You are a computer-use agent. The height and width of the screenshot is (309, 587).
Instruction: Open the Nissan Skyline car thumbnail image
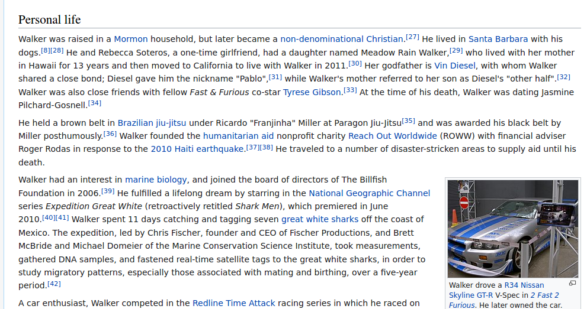pyautogui.click(x=513, y=229)
